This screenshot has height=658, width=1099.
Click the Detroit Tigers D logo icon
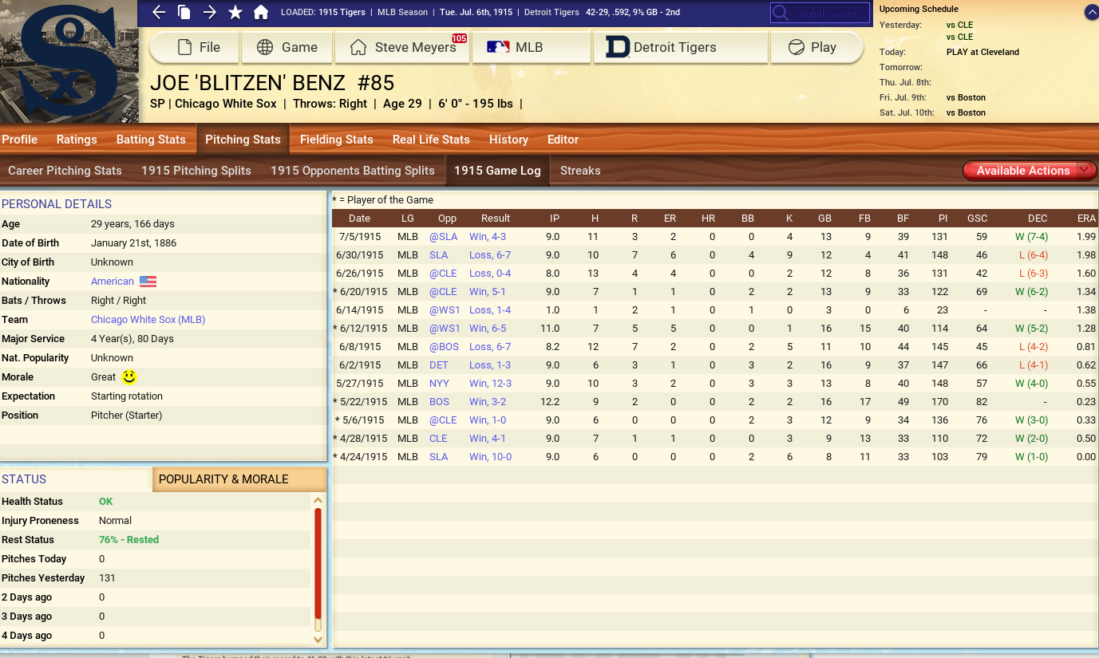(x=617, y=48)
